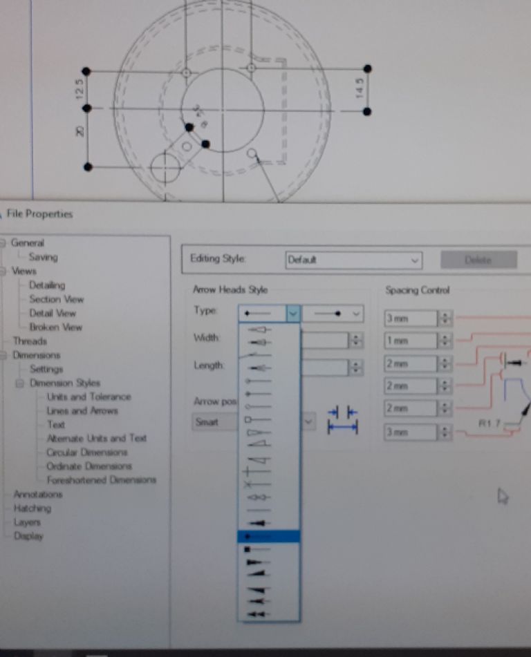Select the 14.5 dimension in the drawing
This screenshot has width=531, height=657.
point(359,88)
